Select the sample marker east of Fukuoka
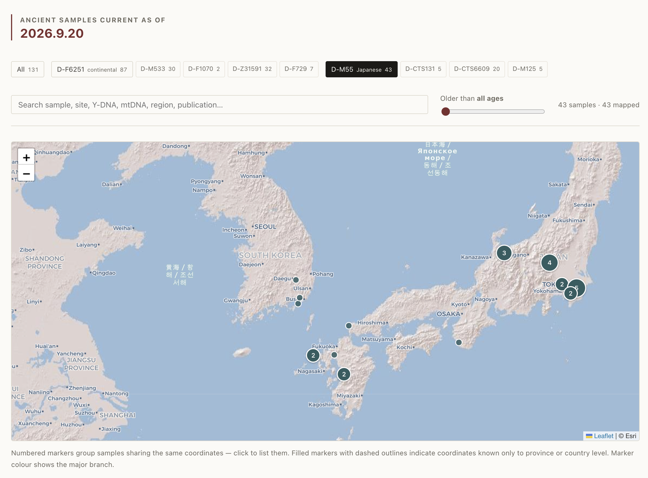This screenshot has width=648, height=478. (334, 355)
